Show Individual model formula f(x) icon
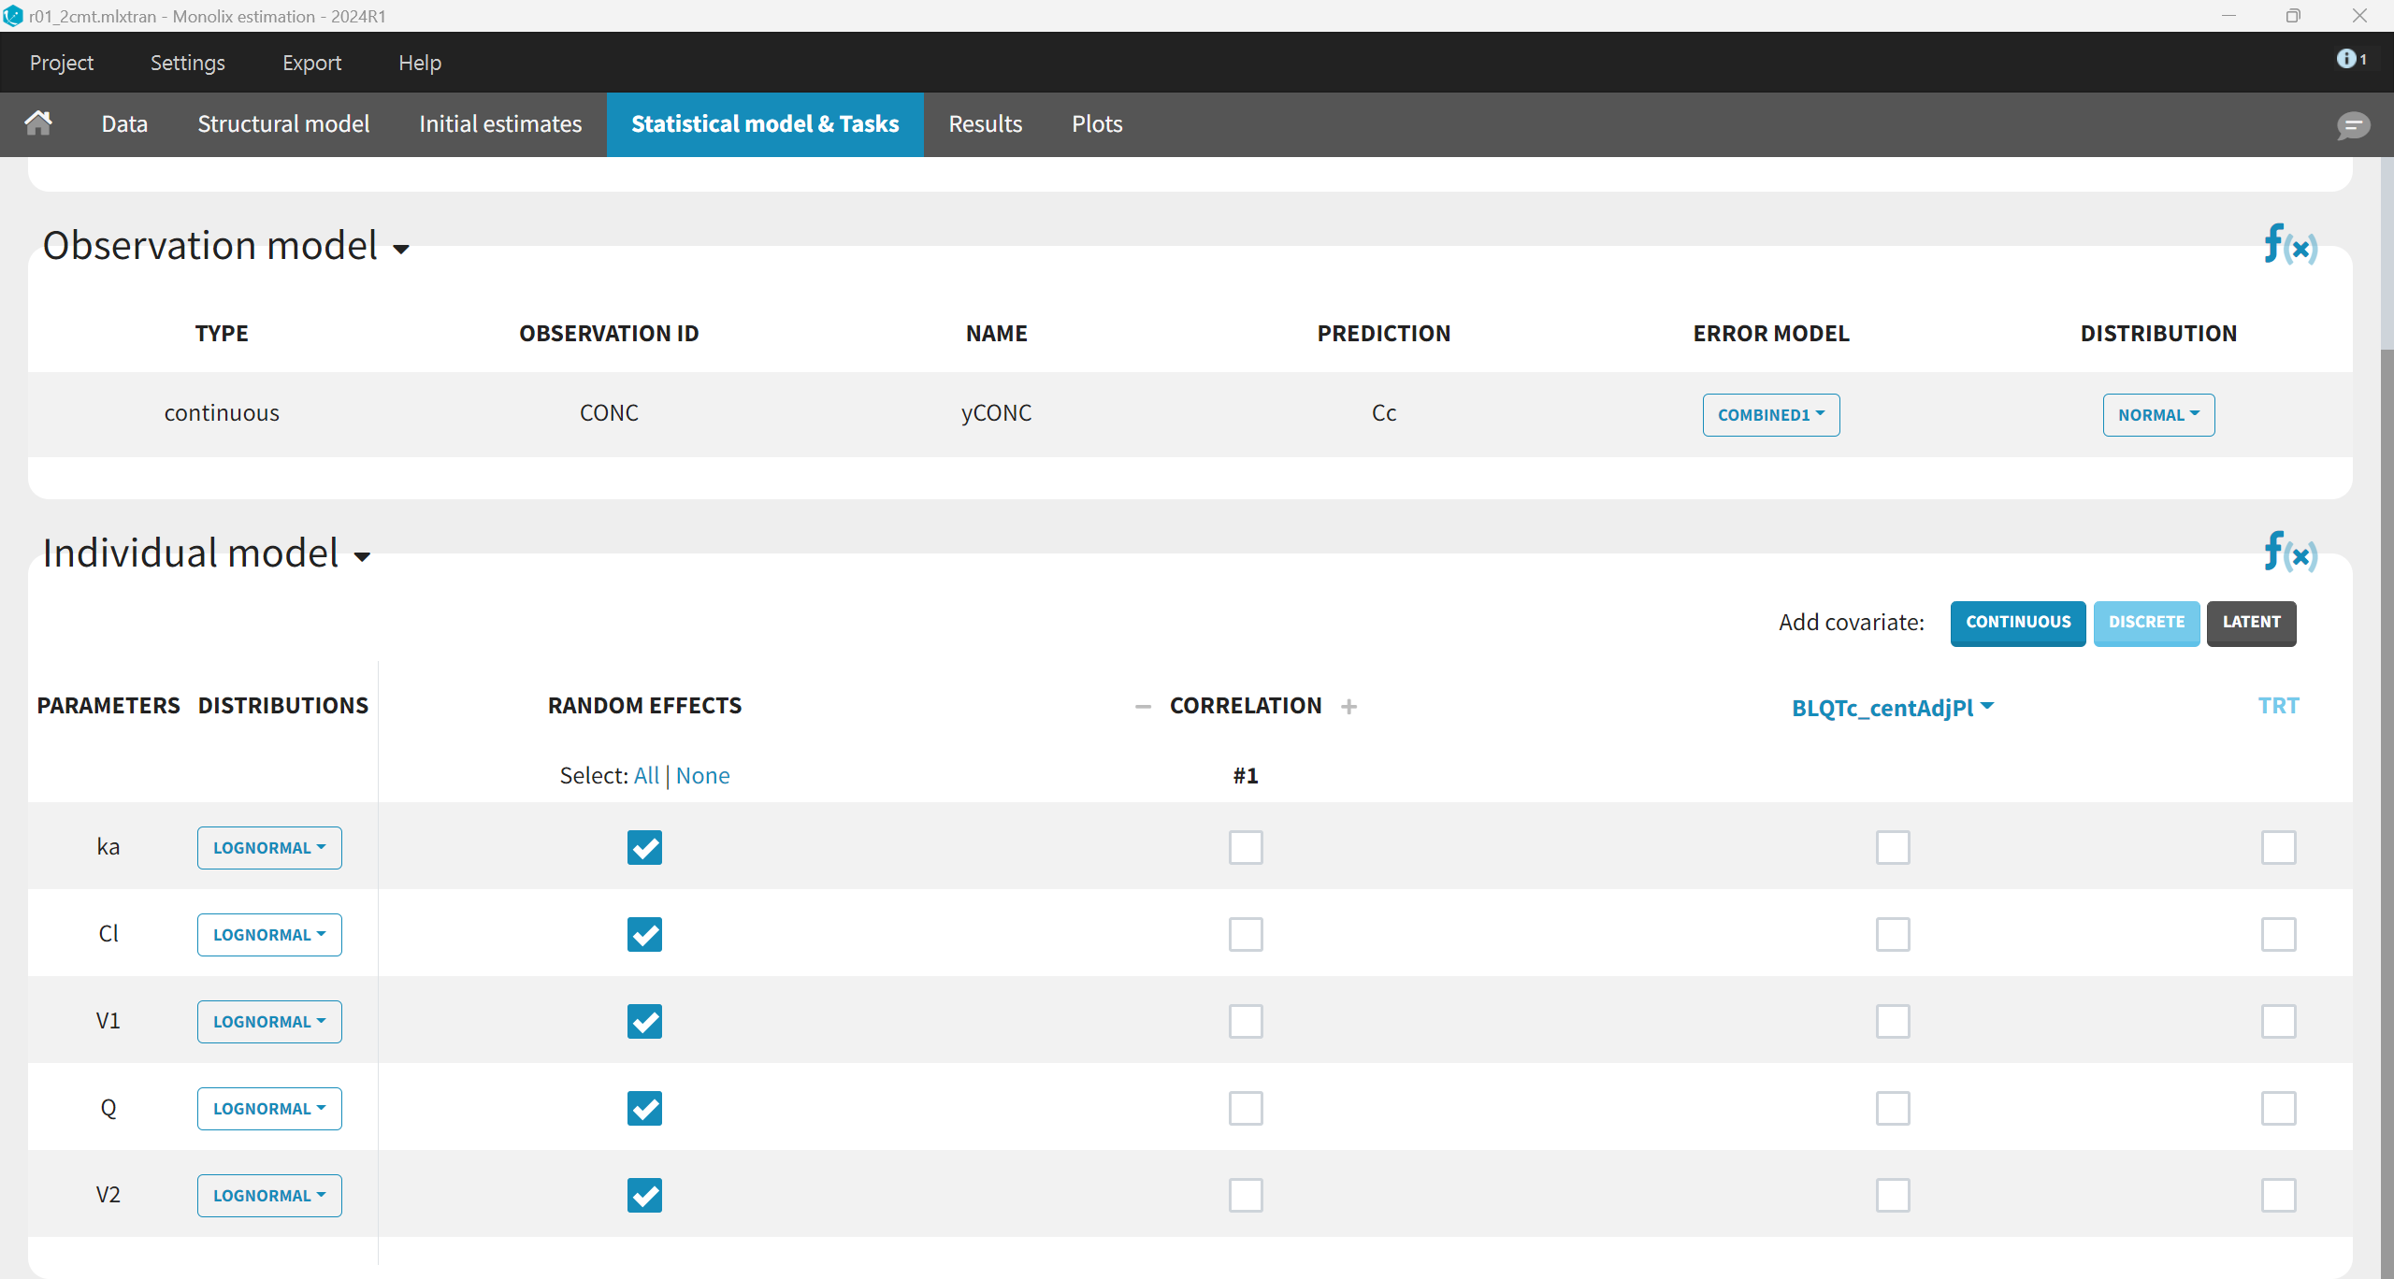The width and height of the screenshot is (2394, 1279). coord(2289,553)
